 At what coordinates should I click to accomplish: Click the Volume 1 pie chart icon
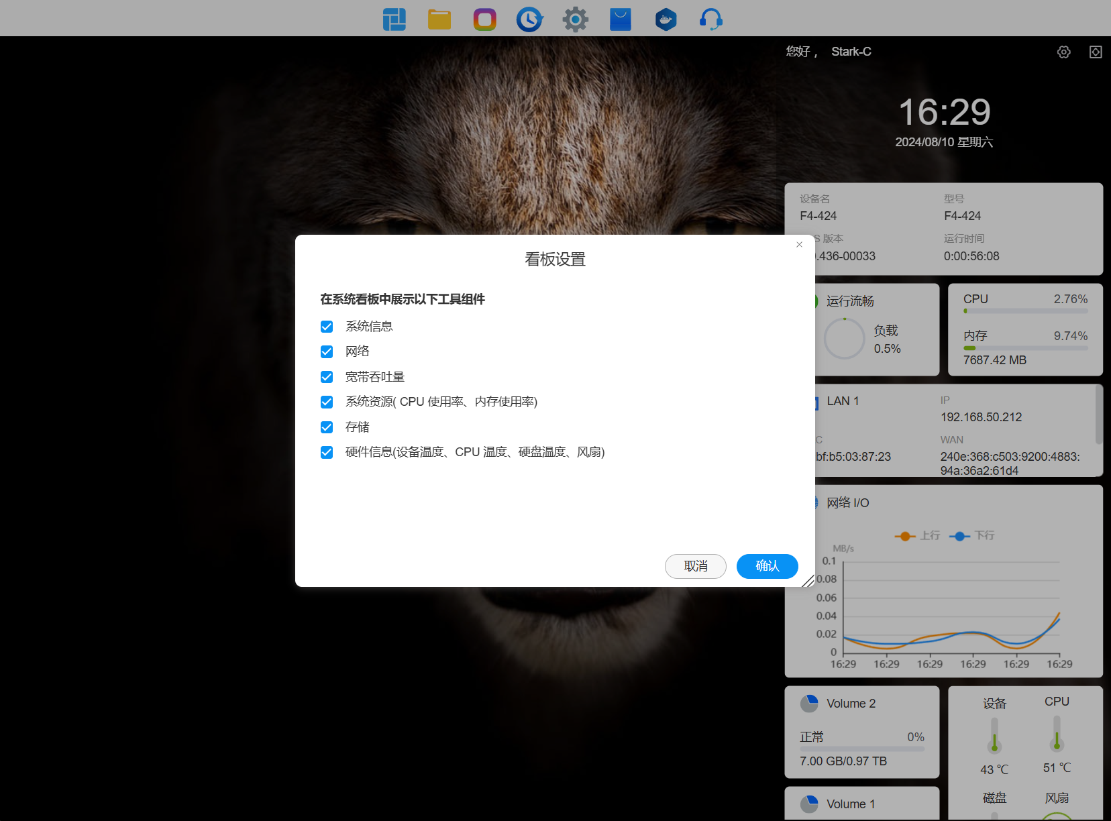809,804
